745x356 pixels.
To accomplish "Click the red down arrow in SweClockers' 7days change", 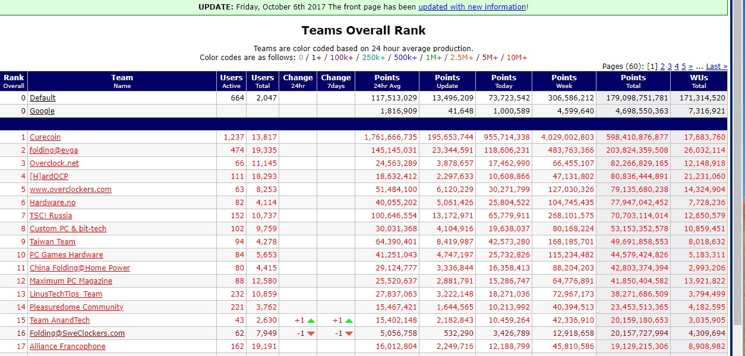I will pos(349,333).
